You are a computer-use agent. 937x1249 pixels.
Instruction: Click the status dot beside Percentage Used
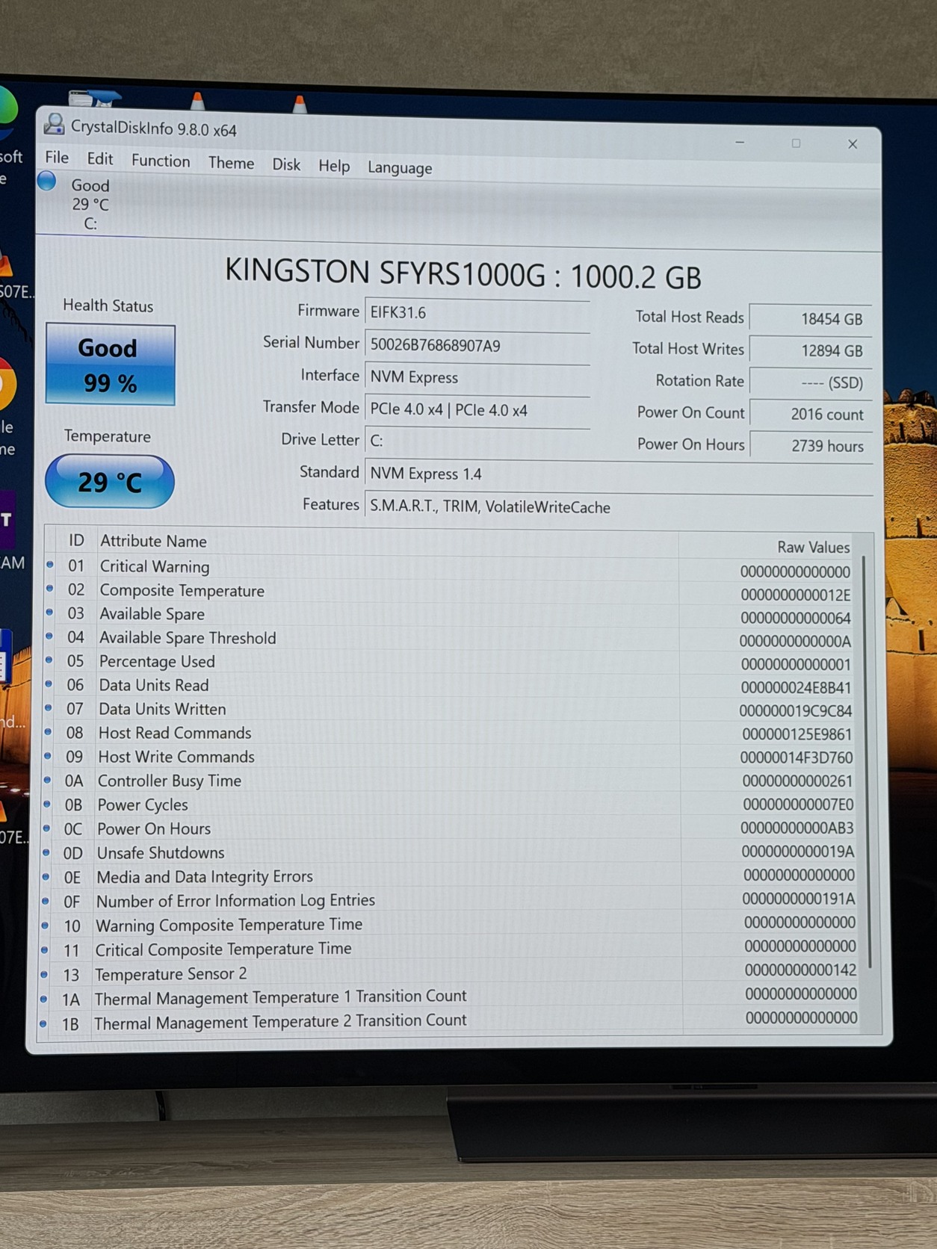click(49, 660)
